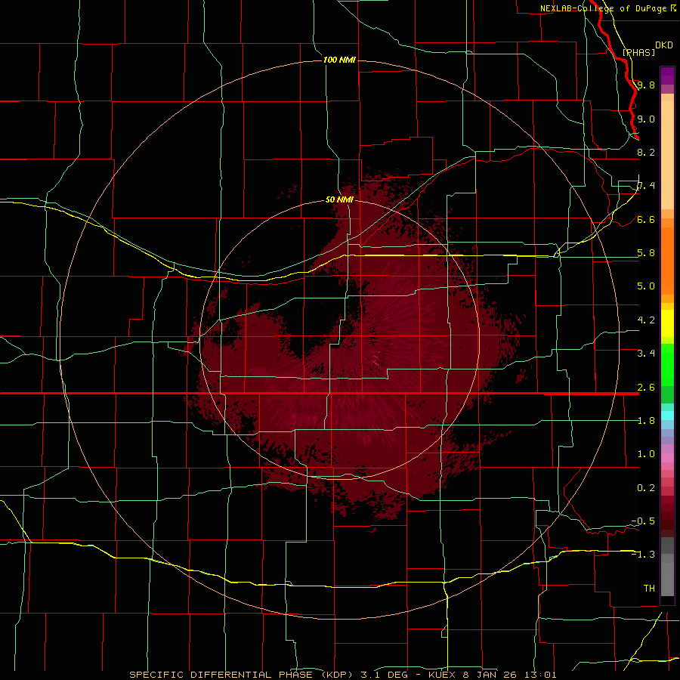The width and height of the screenshot is (680, 680).
Task: Click the DKD label above the legend
Action: tap(664, 45)
